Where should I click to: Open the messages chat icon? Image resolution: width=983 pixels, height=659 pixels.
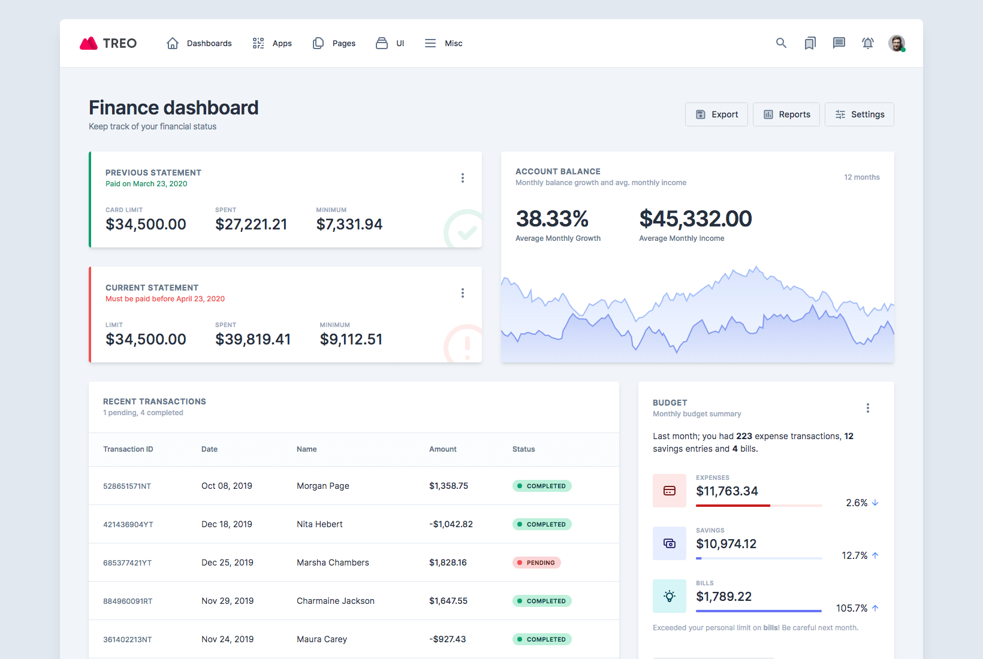(839, 43)
